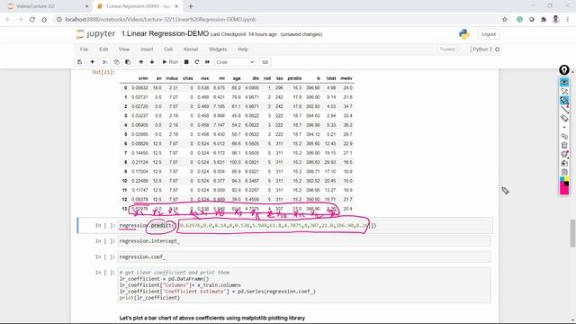Click the Logout button
The image size is (576, 324).
(x=489, y=34)
